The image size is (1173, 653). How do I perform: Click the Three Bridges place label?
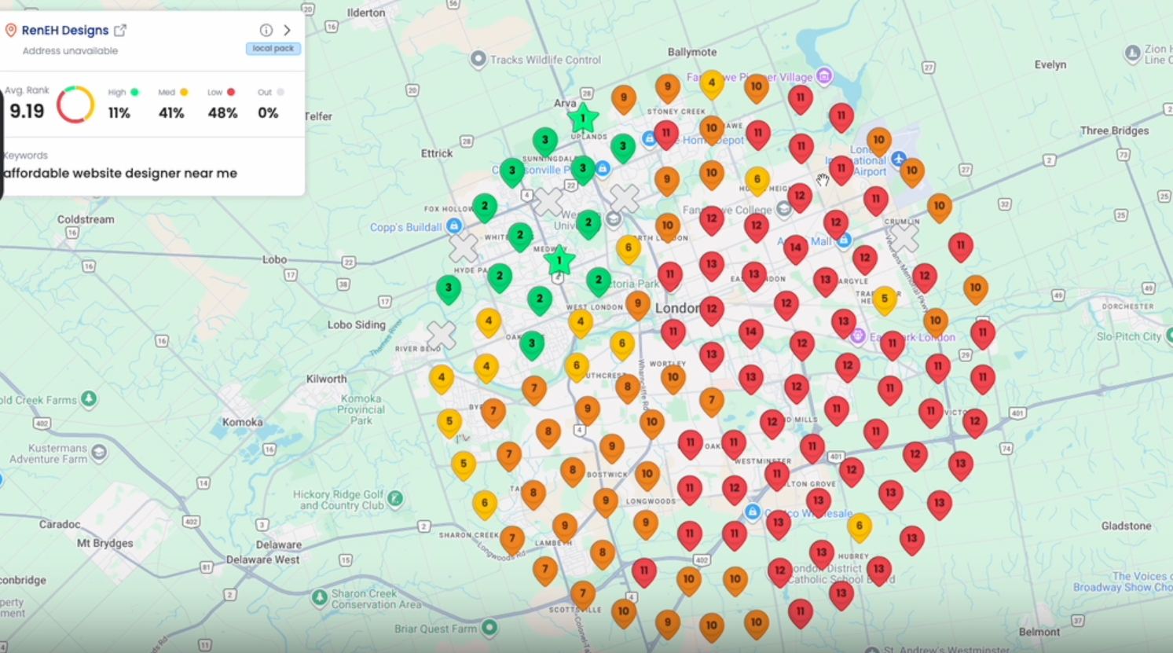[1114, 131]
